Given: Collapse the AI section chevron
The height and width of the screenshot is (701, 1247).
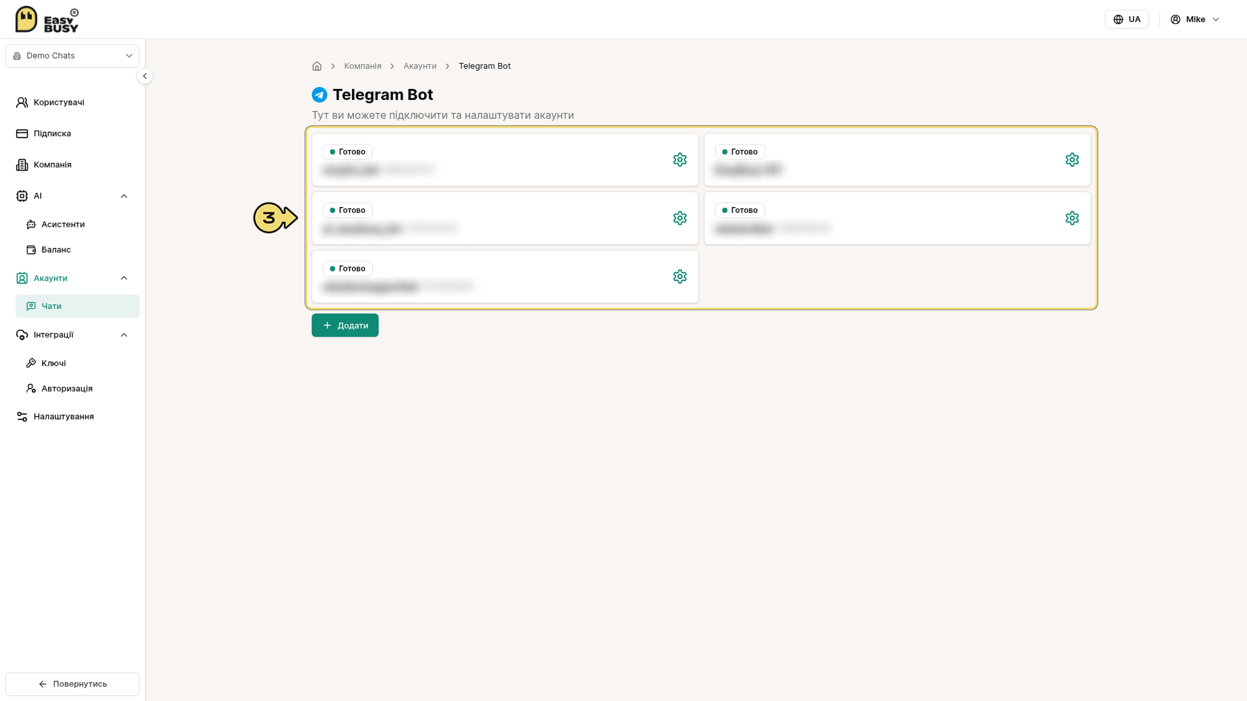Looking at the screenshot, I should click(x=124, y=196).
